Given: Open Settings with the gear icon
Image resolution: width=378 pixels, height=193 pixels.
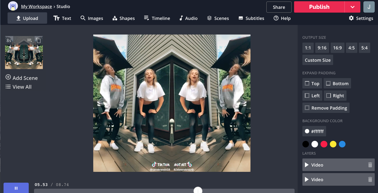Looking at the screenshot, I should click(x=361, y=18).
